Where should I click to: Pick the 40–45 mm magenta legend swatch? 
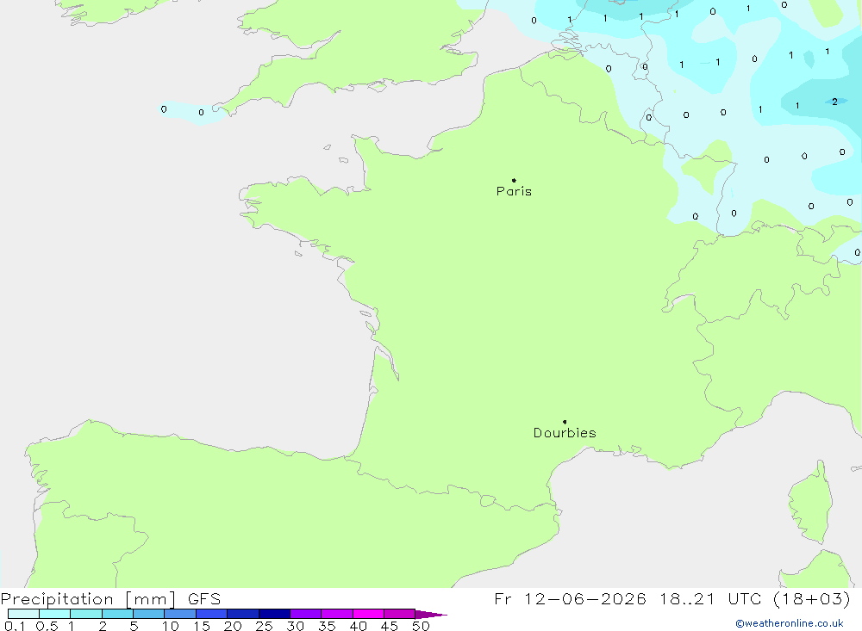368,614
